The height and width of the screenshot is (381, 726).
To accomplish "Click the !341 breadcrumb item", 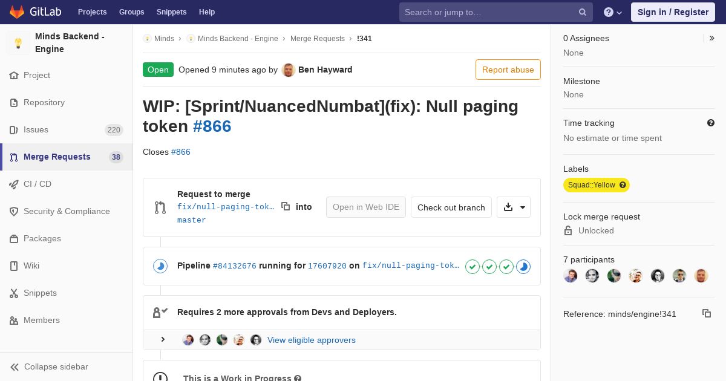I will point(364,38).
